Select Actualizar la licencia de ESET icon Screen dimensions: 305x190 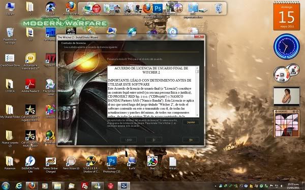[30, 61]
